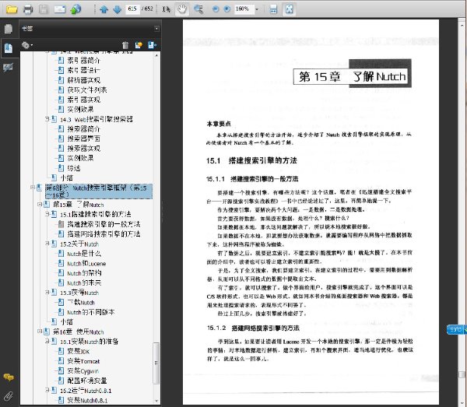Delete selected bookmark with trash icon
The width and height of the screenshot is (467, 407).
click(x=125, y=45)
